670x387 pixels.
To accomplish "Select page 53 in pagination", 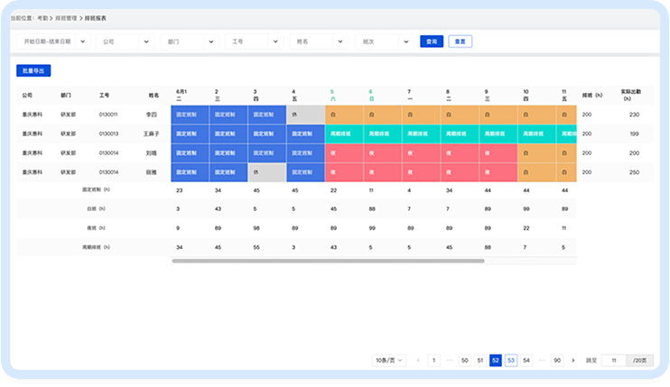I will point(510,360).
